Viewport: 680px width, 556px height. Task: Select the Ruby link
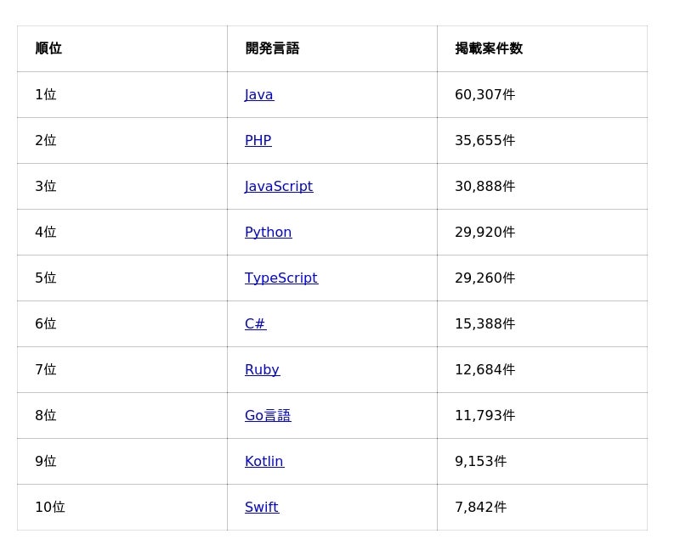pyautogui.click(x=262, y=370)
